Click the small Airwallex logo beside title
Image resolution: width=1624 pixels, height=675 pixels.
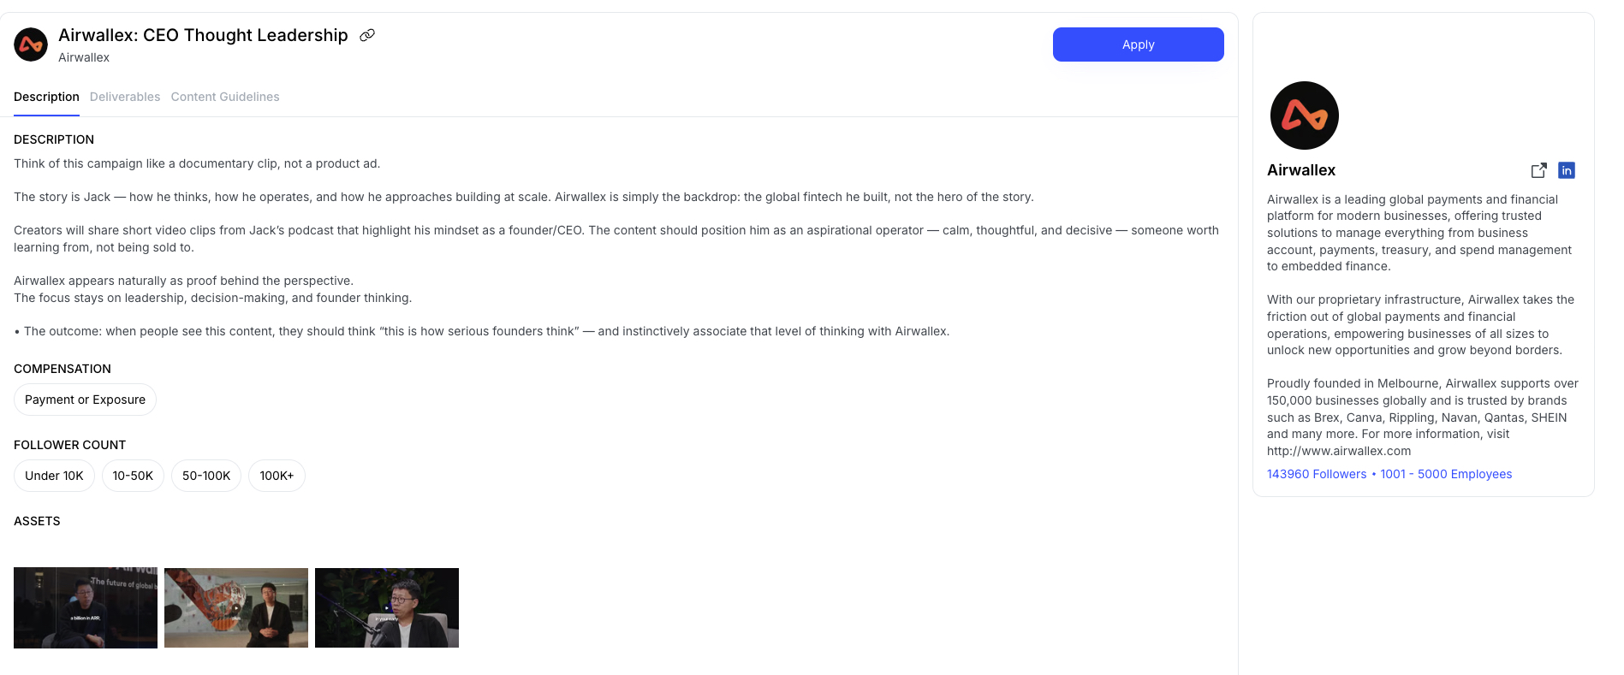tap(31, 44)
